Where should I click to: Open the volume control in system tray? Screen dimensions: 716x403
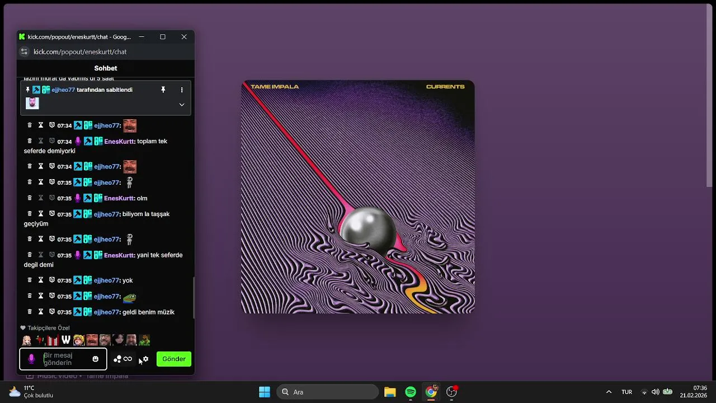[655, 392]
